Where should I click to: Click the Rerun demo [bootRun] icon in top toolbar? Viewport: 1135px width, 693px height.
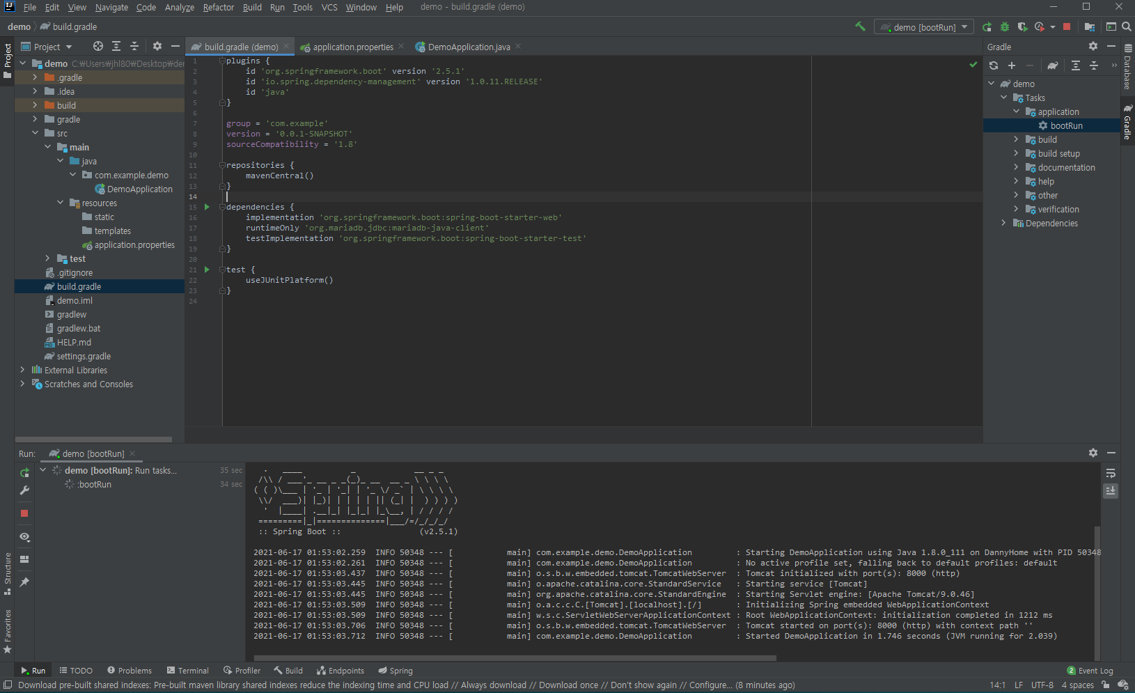tap(987, 27)
